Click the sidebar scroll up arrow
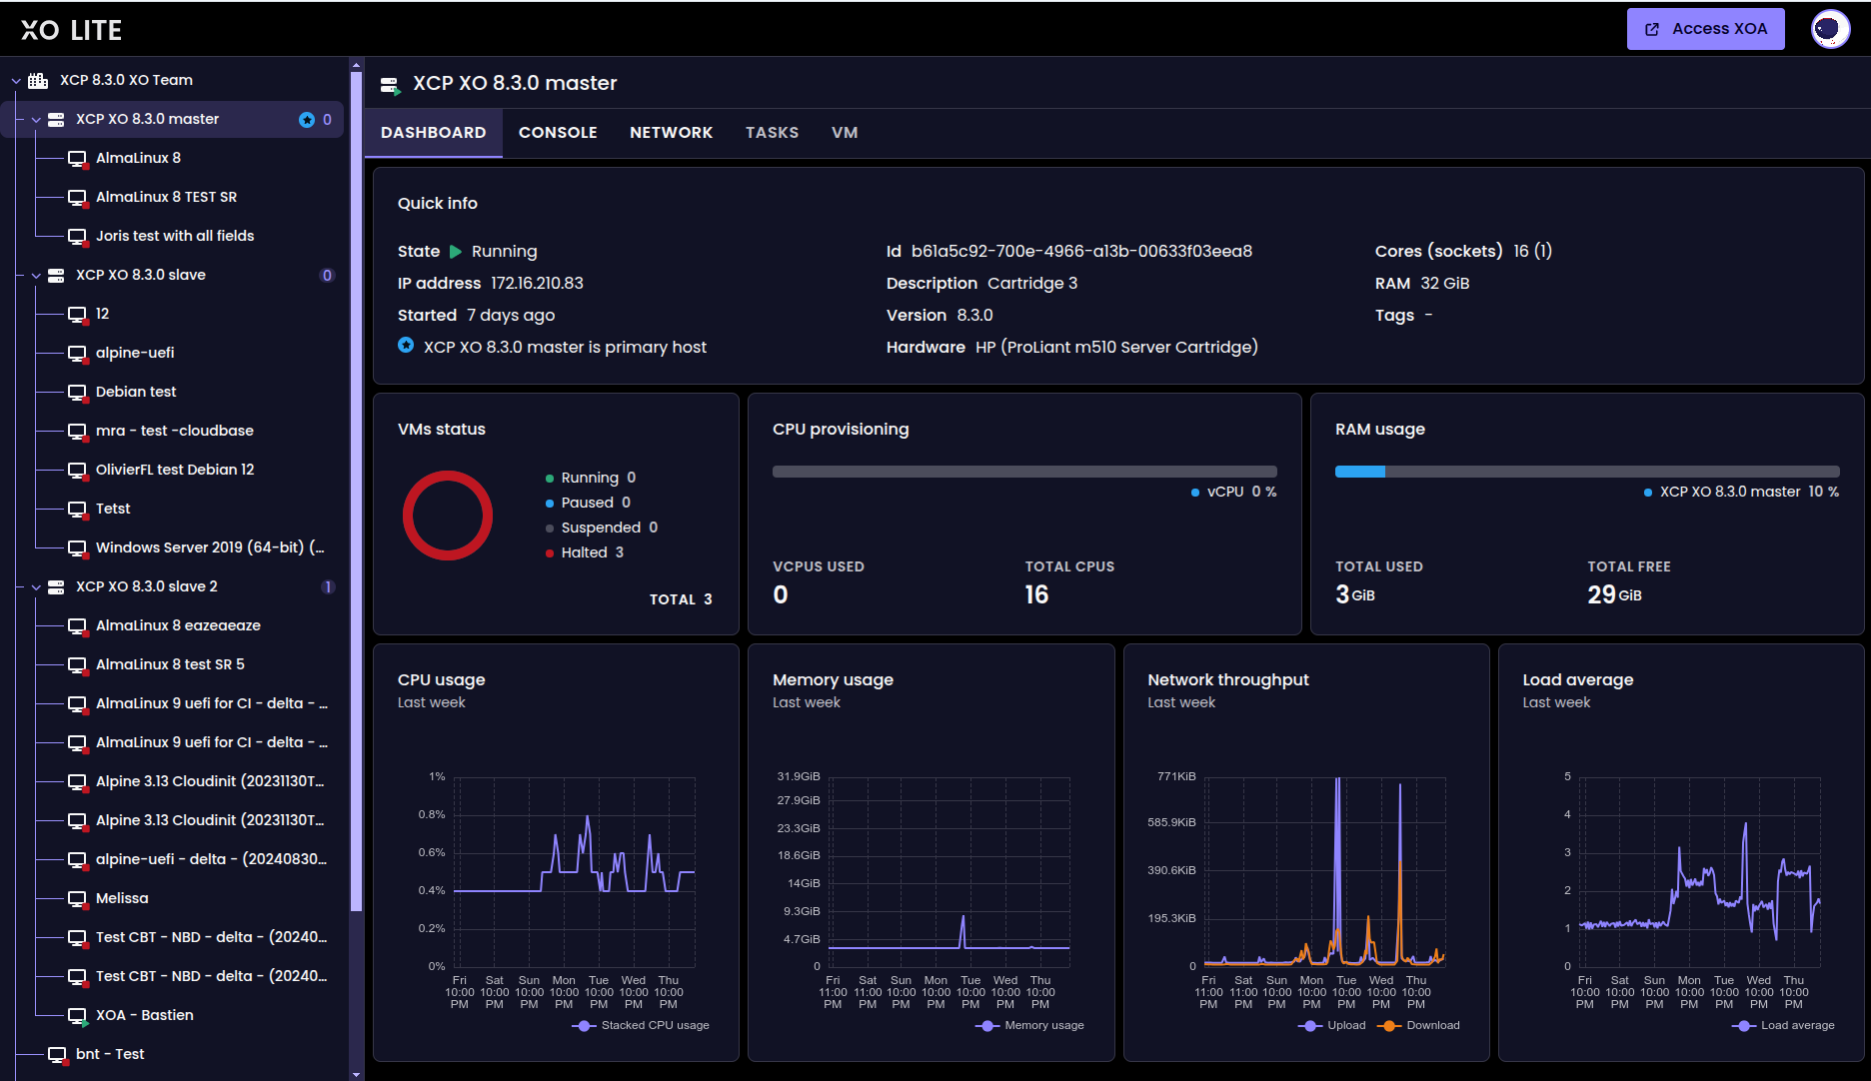 pos(356,65)
